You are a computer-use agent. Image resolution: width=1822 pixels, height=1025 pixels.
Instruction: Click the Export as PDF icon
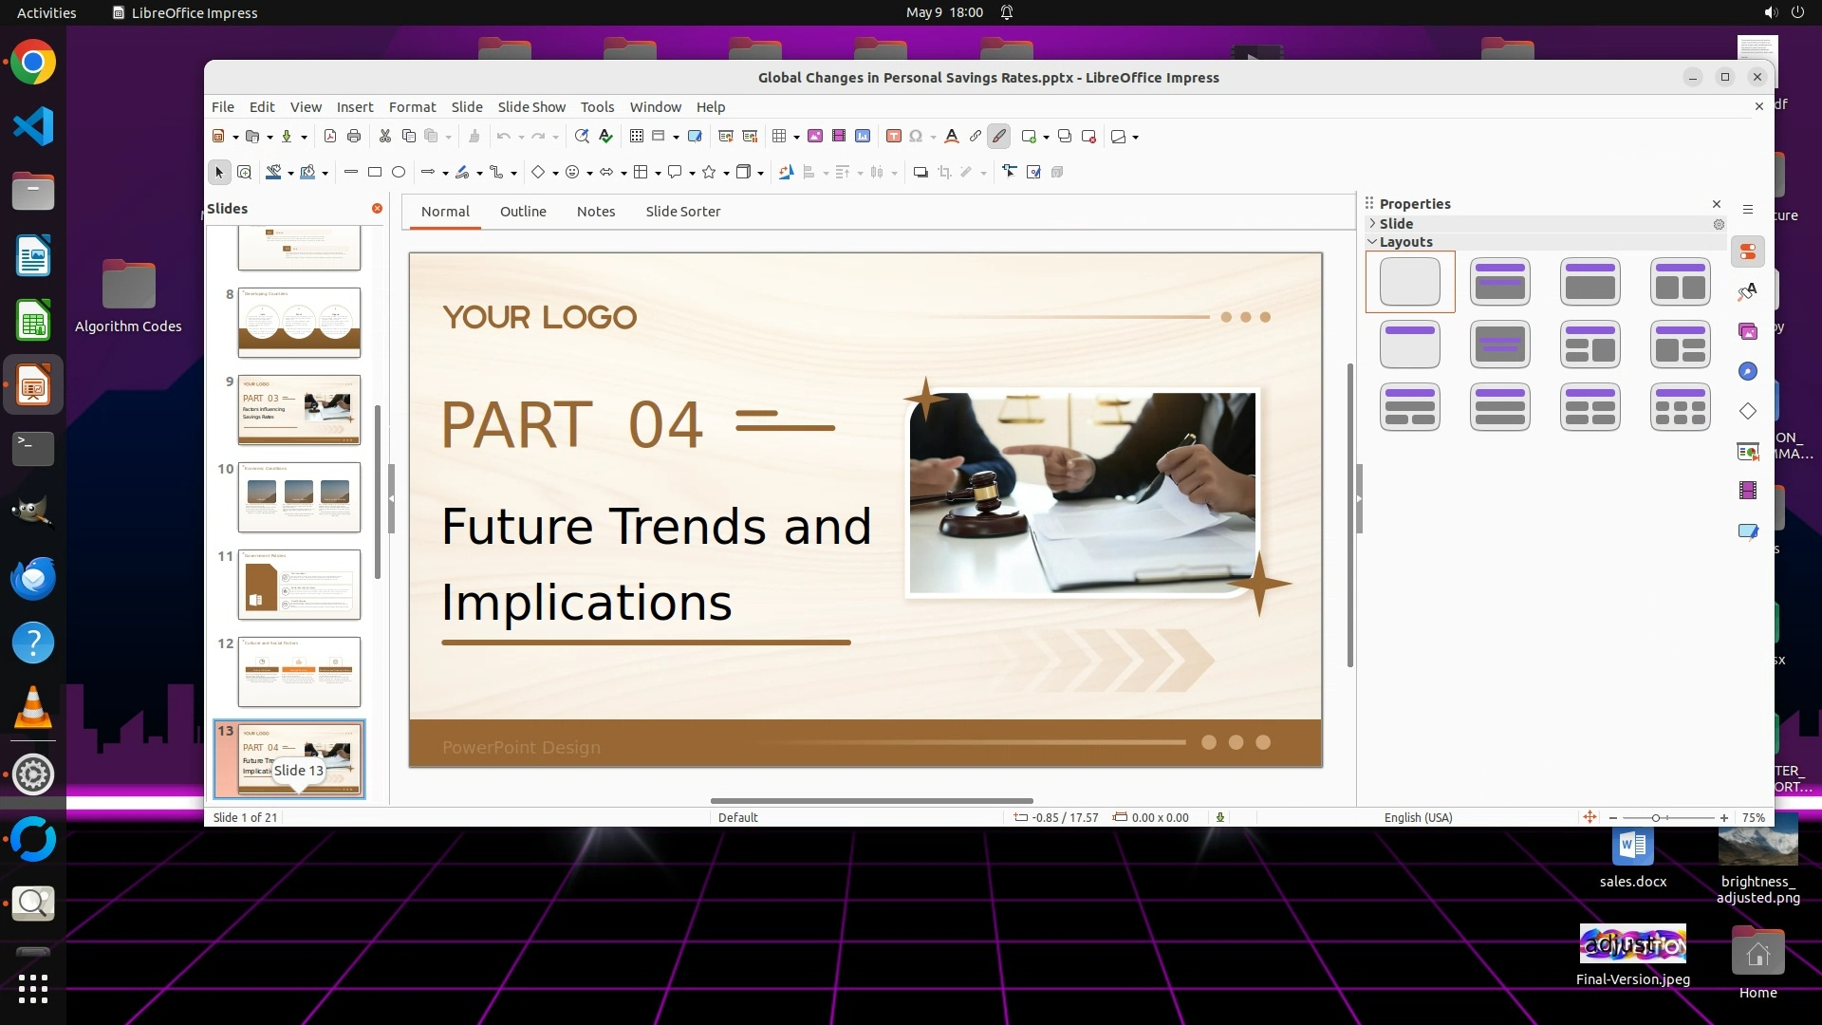pyautogui.click(x=330, y=137)
